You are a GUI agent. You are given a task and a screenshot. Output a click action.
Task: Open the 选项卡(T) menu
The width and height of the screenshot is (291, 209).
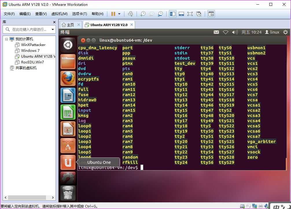80,14
